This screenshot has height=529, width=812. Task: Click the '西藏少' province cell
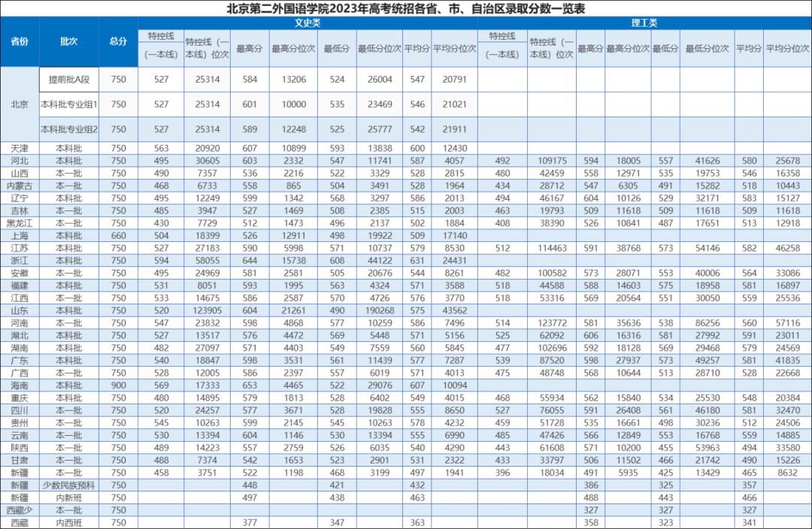(x=20, y=510)
